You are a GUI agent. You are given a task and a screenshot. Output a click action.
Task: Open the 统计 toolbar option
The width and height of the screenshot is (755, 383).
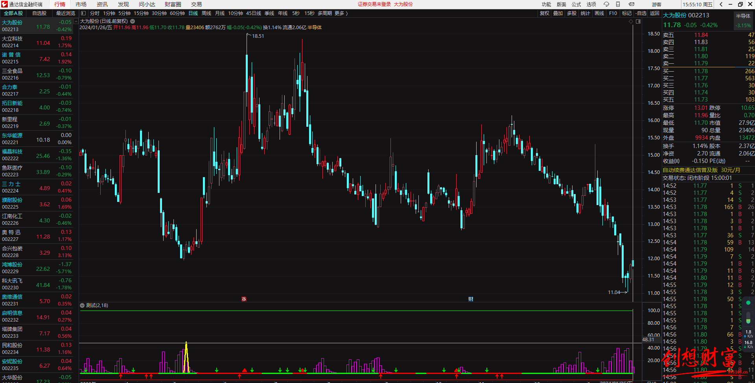click(586, 13)
